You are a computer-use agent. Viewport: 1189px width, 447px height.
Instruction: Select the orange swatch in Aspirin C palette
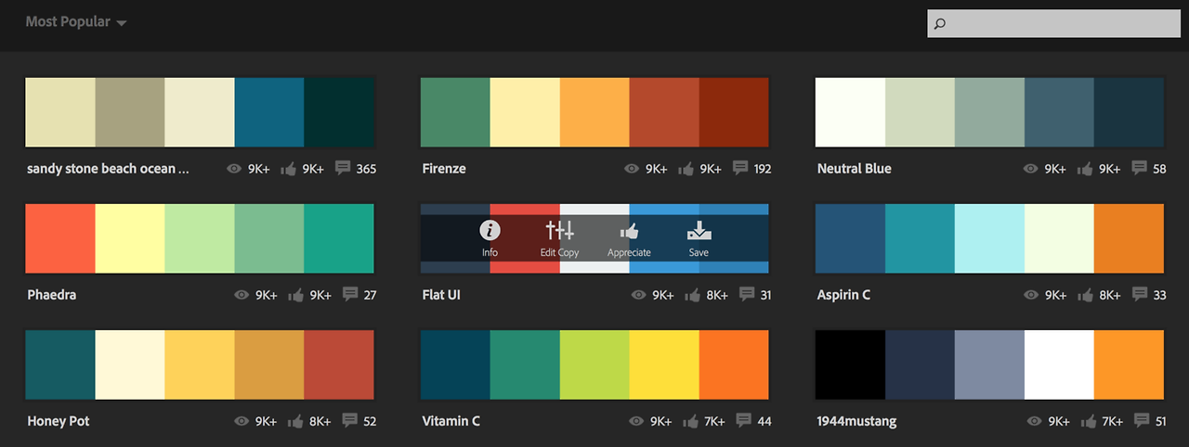(1129, 238)
